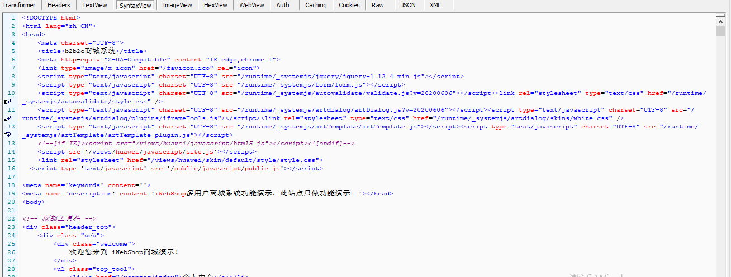Click the meta name='keywords' line
731x277 pixels.
(x=87, y=185)
